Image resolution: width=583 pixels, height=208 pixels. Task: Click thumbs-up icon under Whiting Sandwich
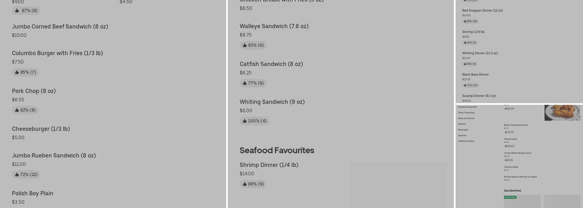(x=245, y=121)
